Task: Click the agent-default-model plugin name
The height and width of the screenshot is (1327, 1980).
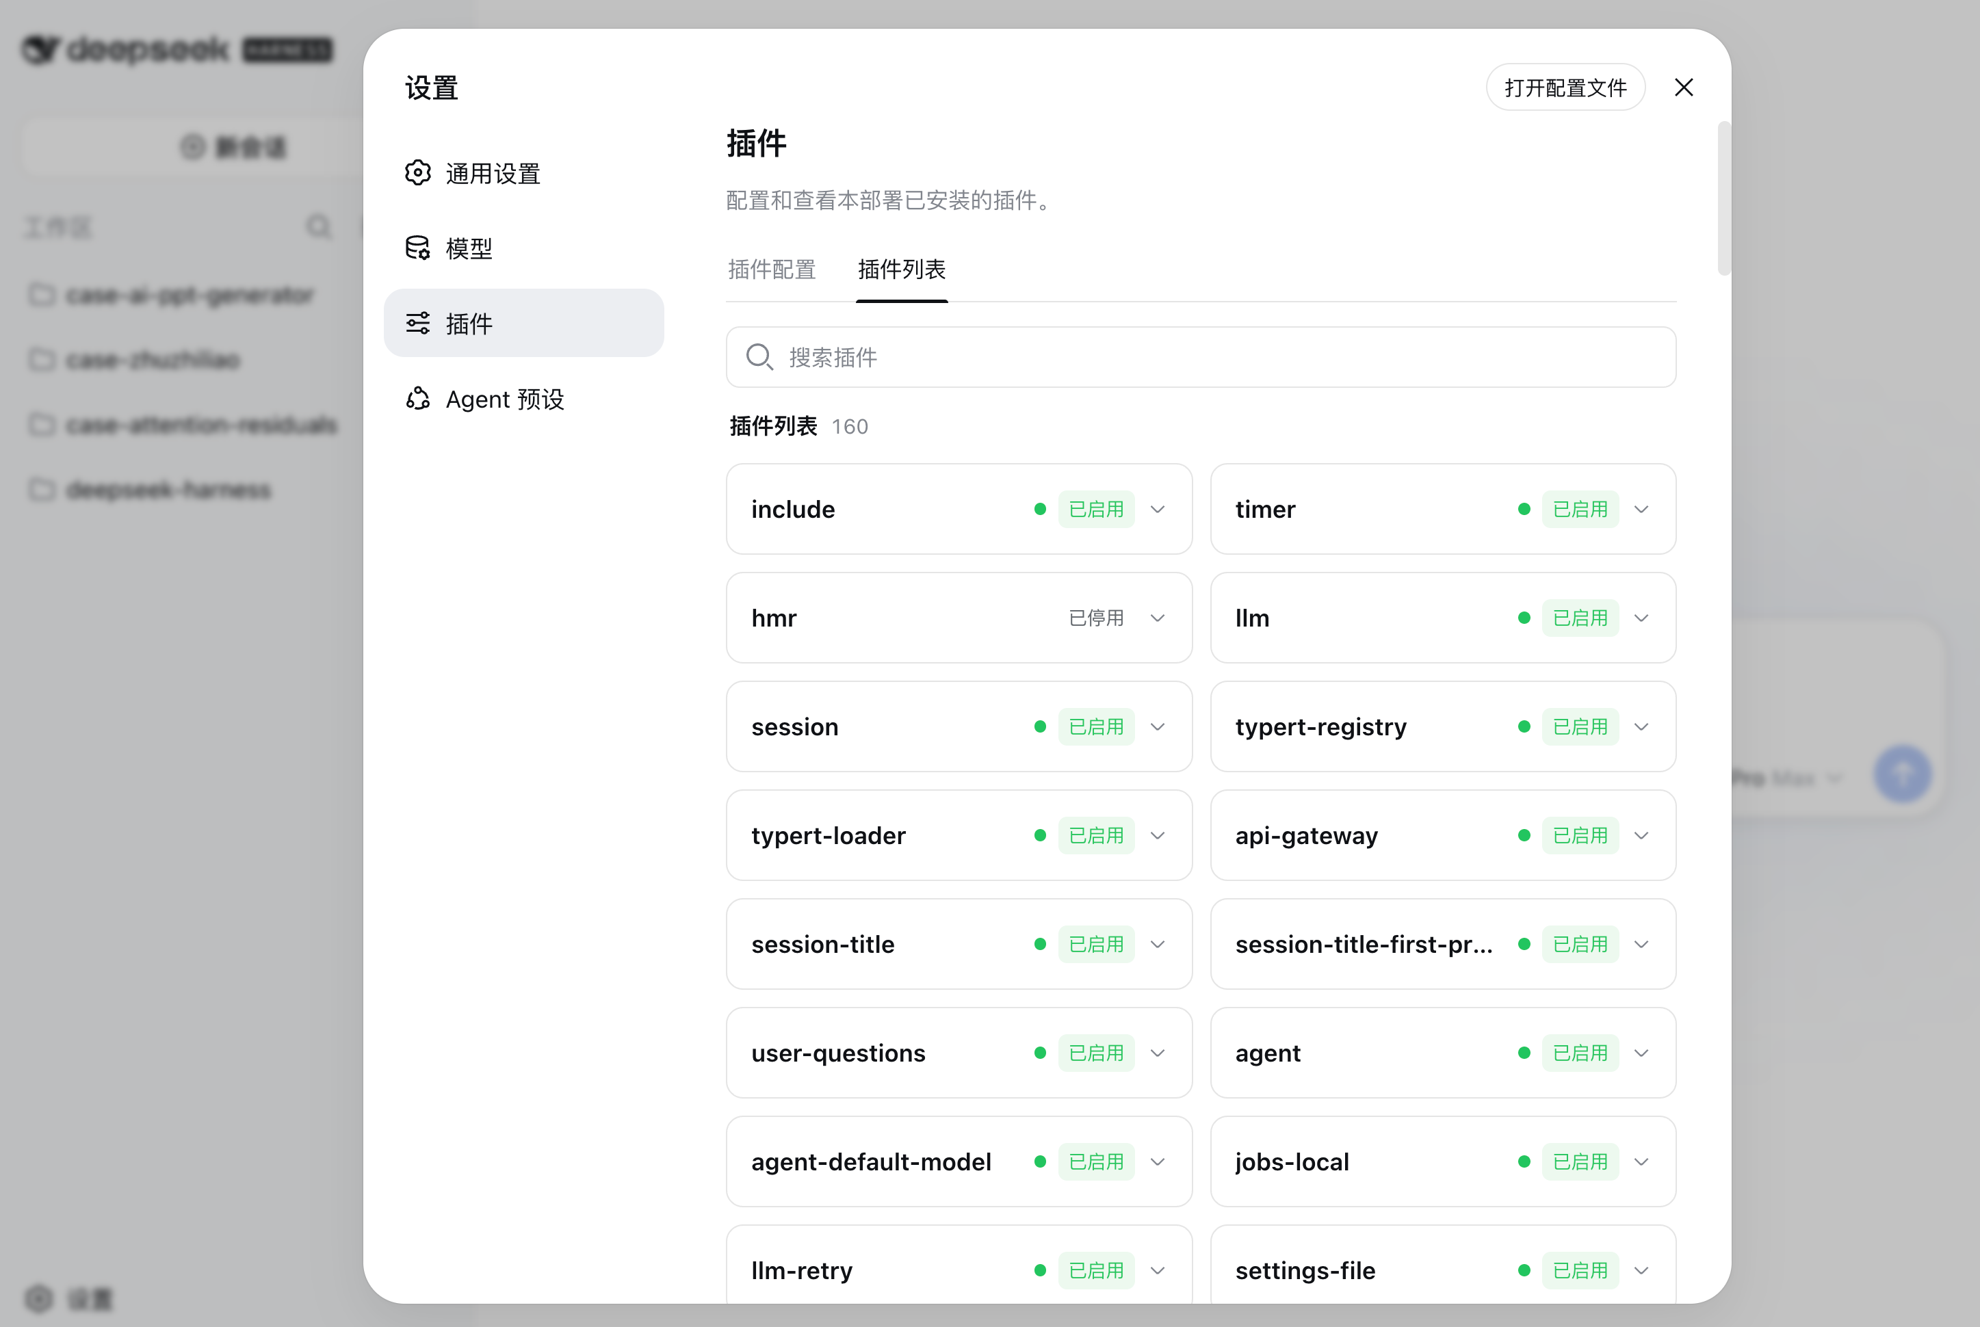Action: pos(871,1162)
